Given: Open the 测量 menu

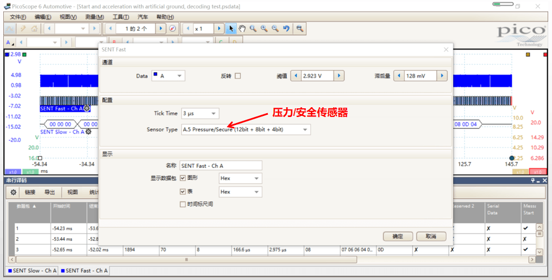Looking at the screenshot, I should pos(95,17).
